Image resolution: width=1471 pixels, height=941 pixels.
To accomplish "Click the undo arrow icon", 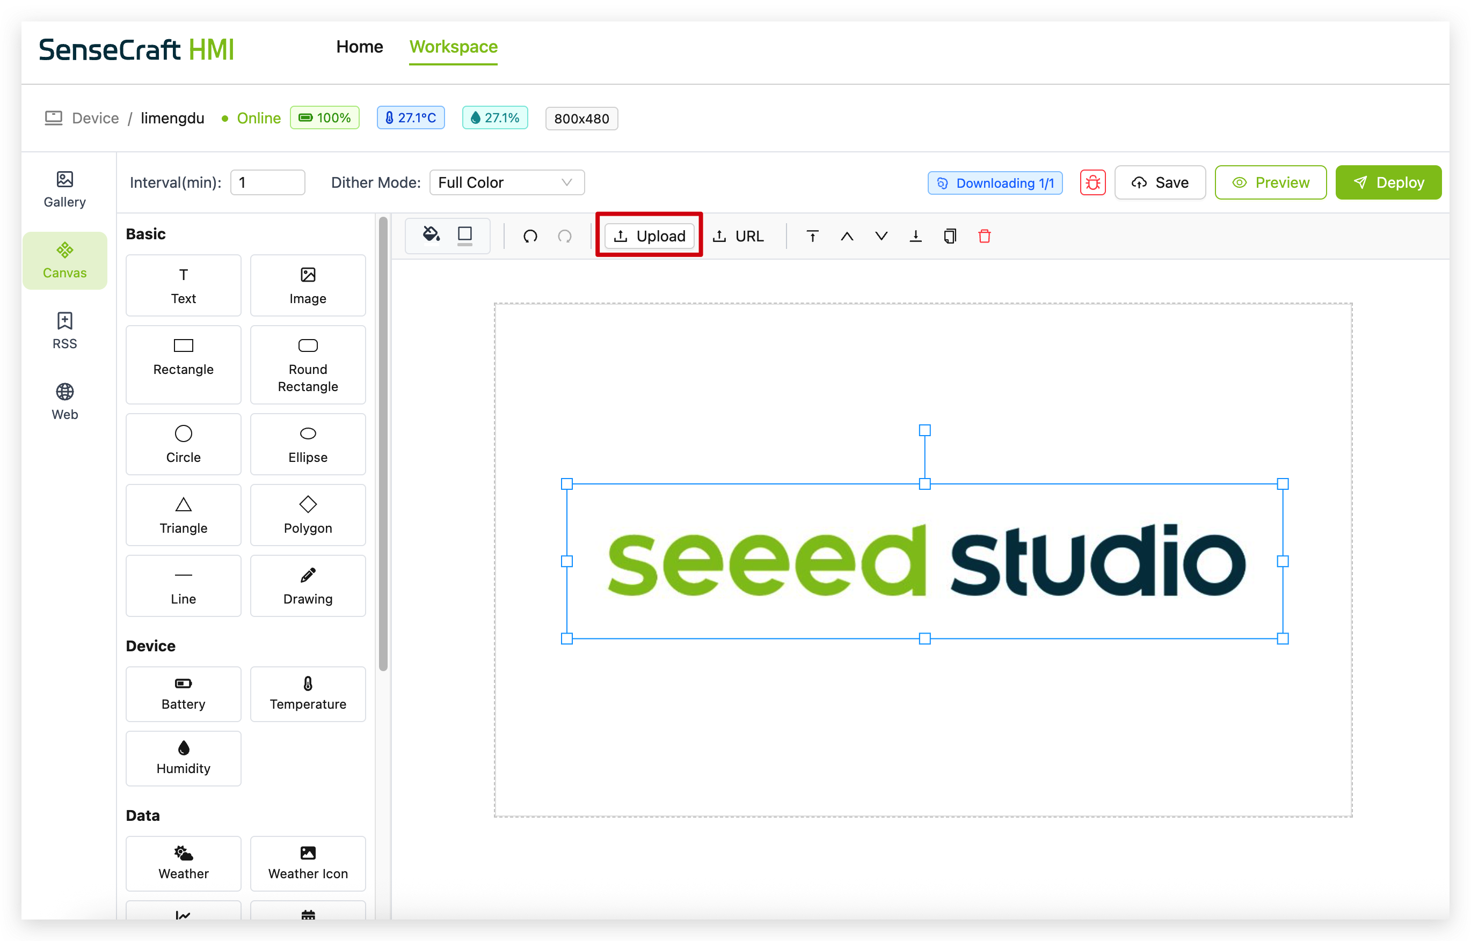I will pos(530,236).
